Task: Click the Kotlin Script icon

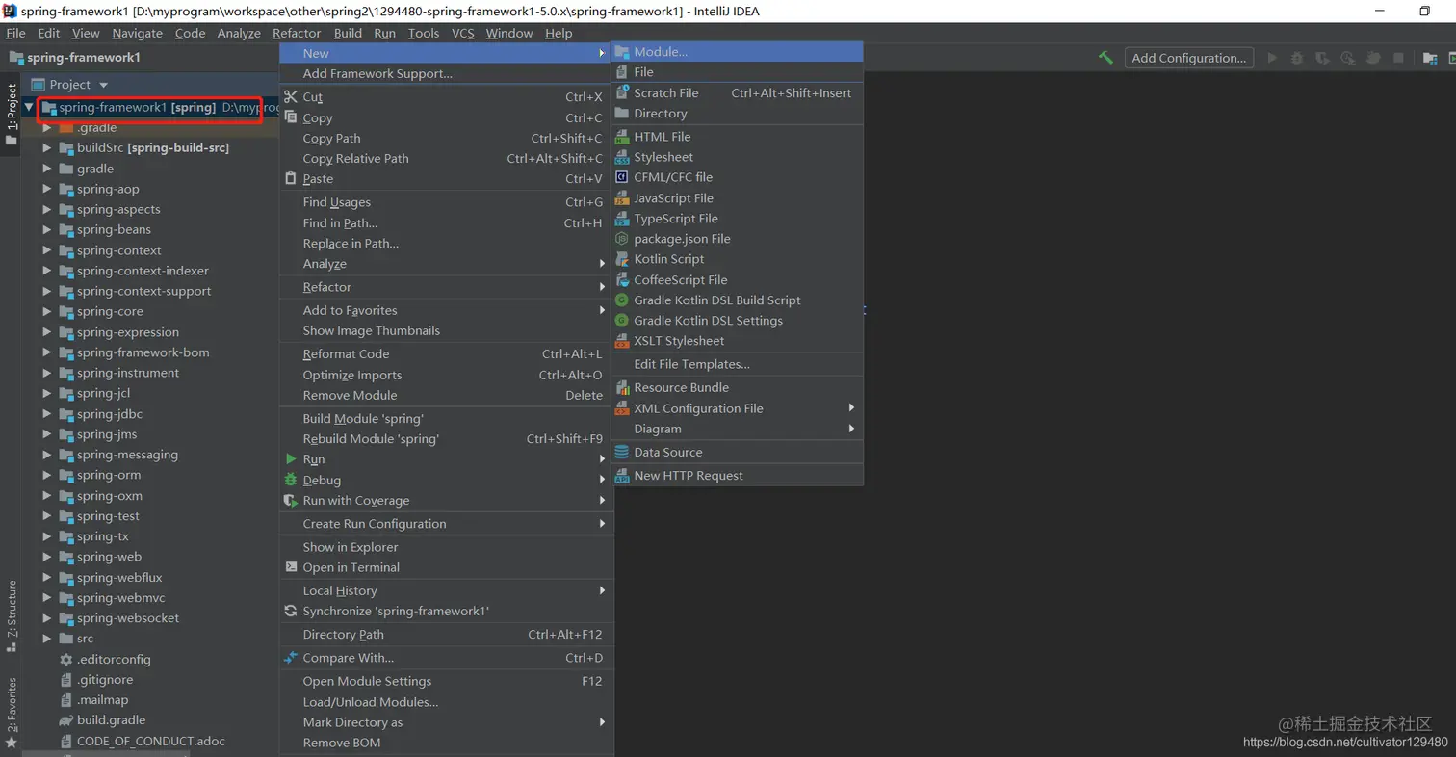Action: (x=622, y=259)
